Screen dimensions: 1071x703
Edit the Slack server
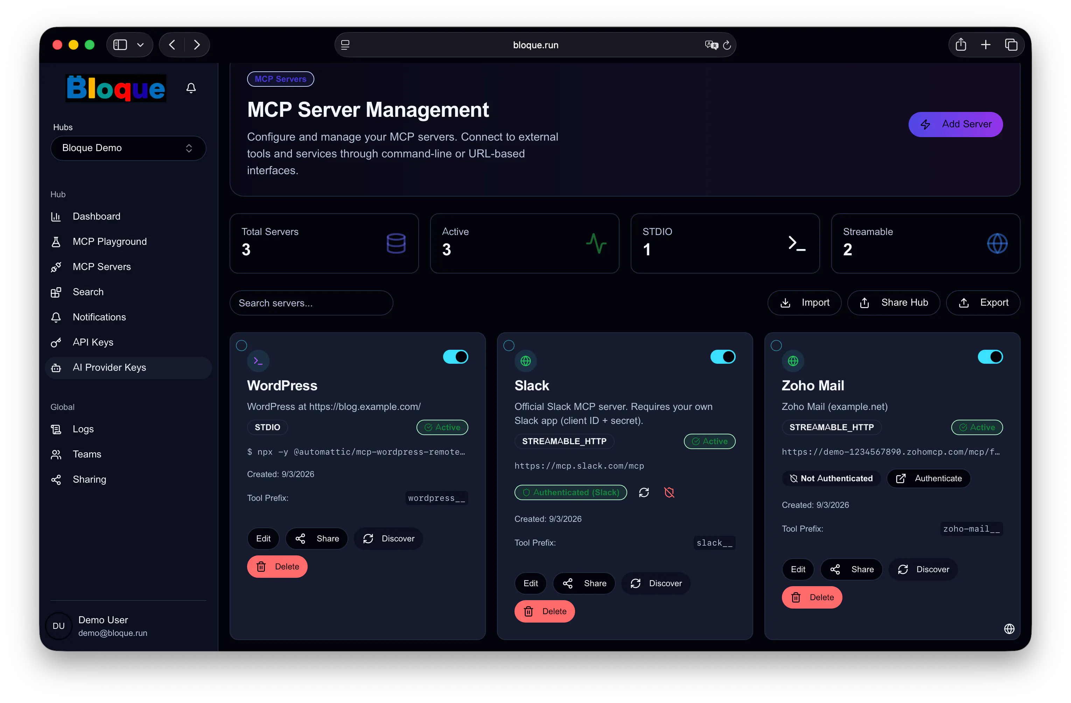coord(531,583)
